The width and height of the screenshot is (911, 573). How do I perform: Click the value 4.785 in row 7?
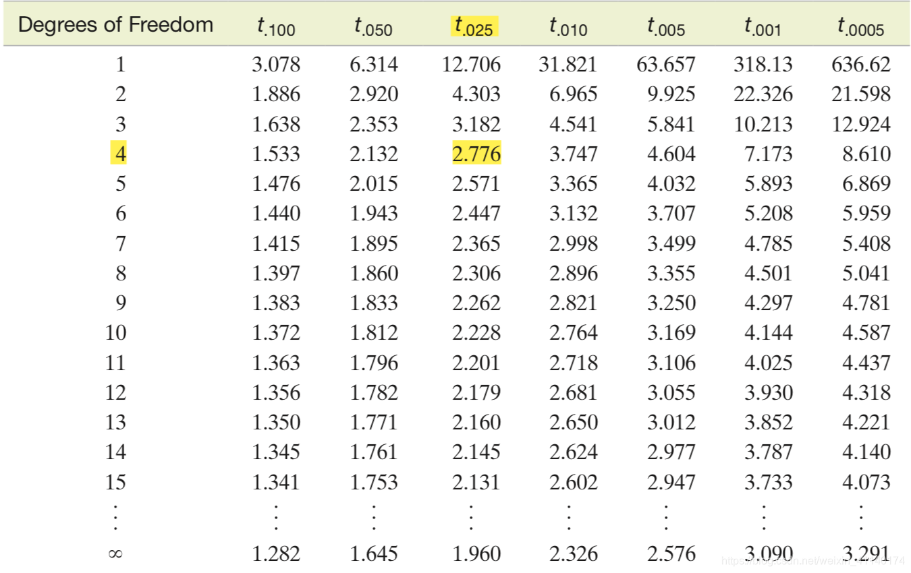pos(769,243)
